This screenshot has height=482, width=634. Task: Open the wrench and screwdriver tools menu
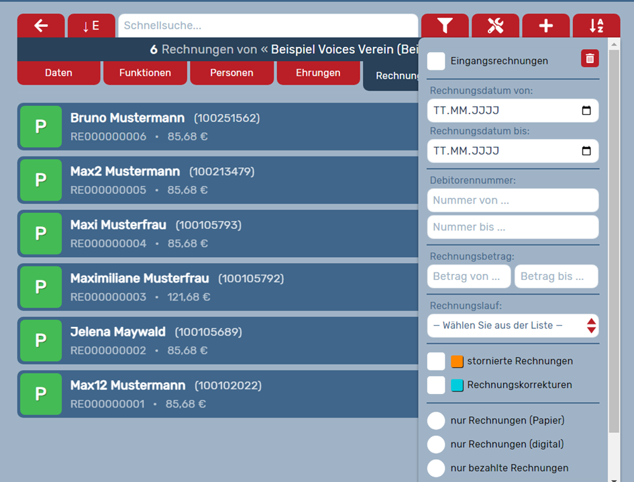click(495, 26)
